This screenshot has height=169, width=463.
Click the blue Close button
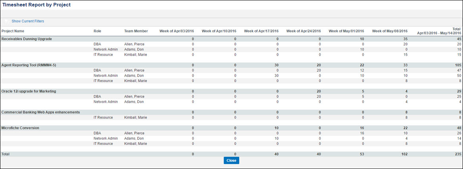(x=231, y=160)
